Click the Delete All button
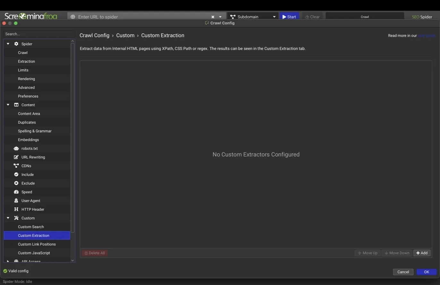The image size is (440, 285). (x=95, y=253)
